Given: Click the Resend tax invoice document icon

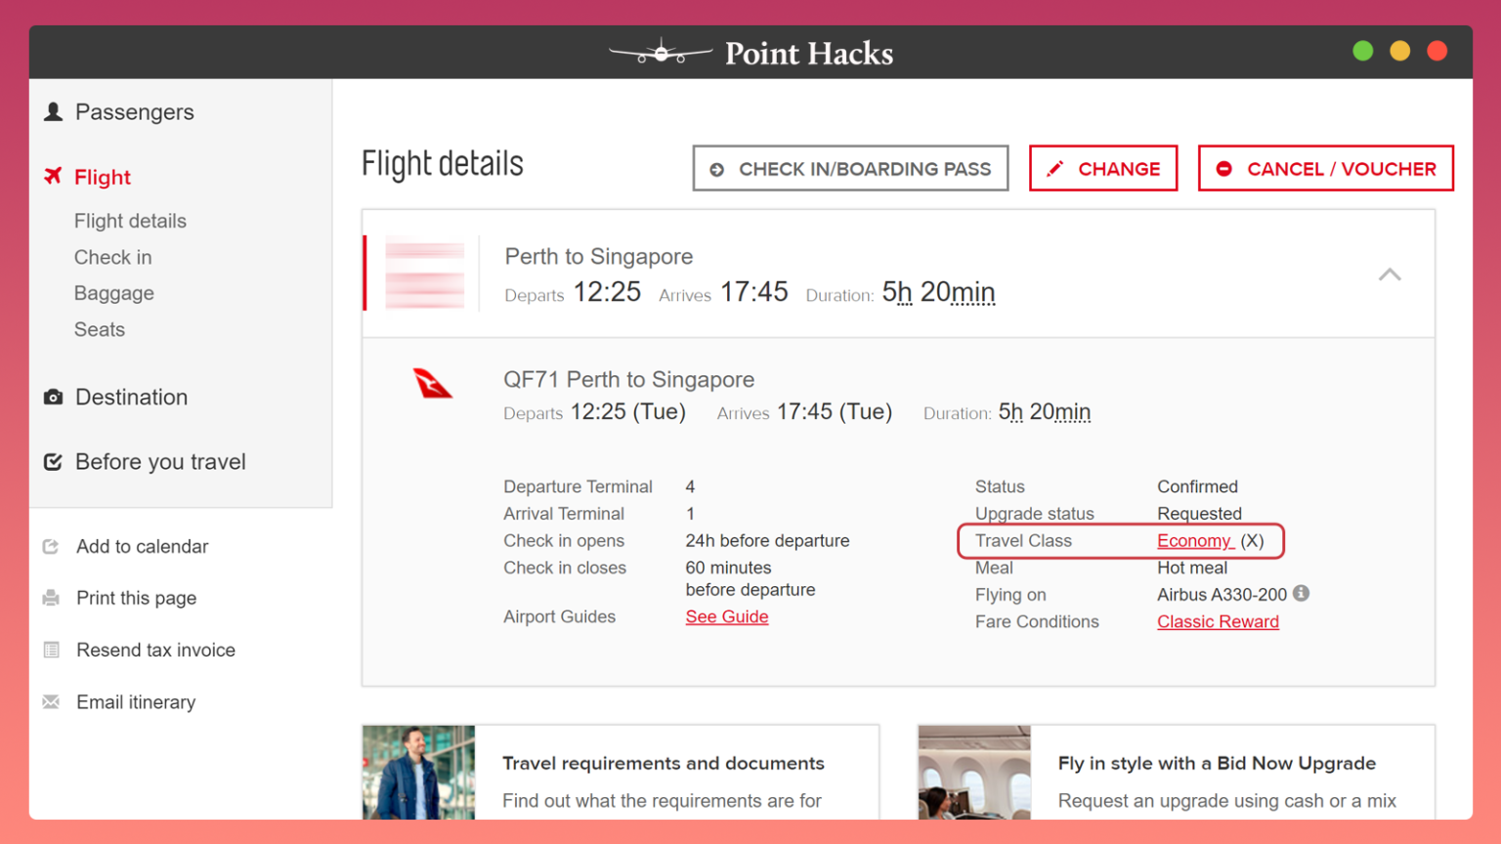Looking at the screenshot, I should click(52, 650).
